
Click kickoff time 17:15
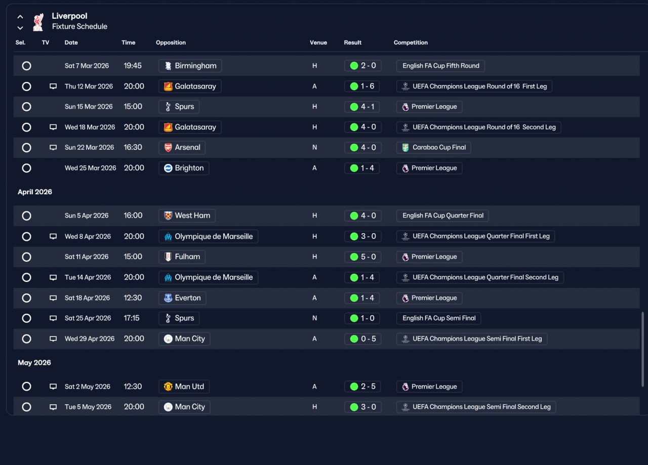(132, 318)
